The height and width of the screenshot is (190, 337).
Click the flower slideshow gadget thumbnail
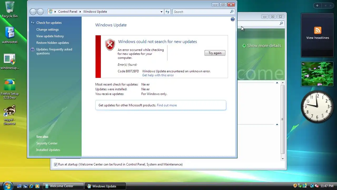(317, 74)
